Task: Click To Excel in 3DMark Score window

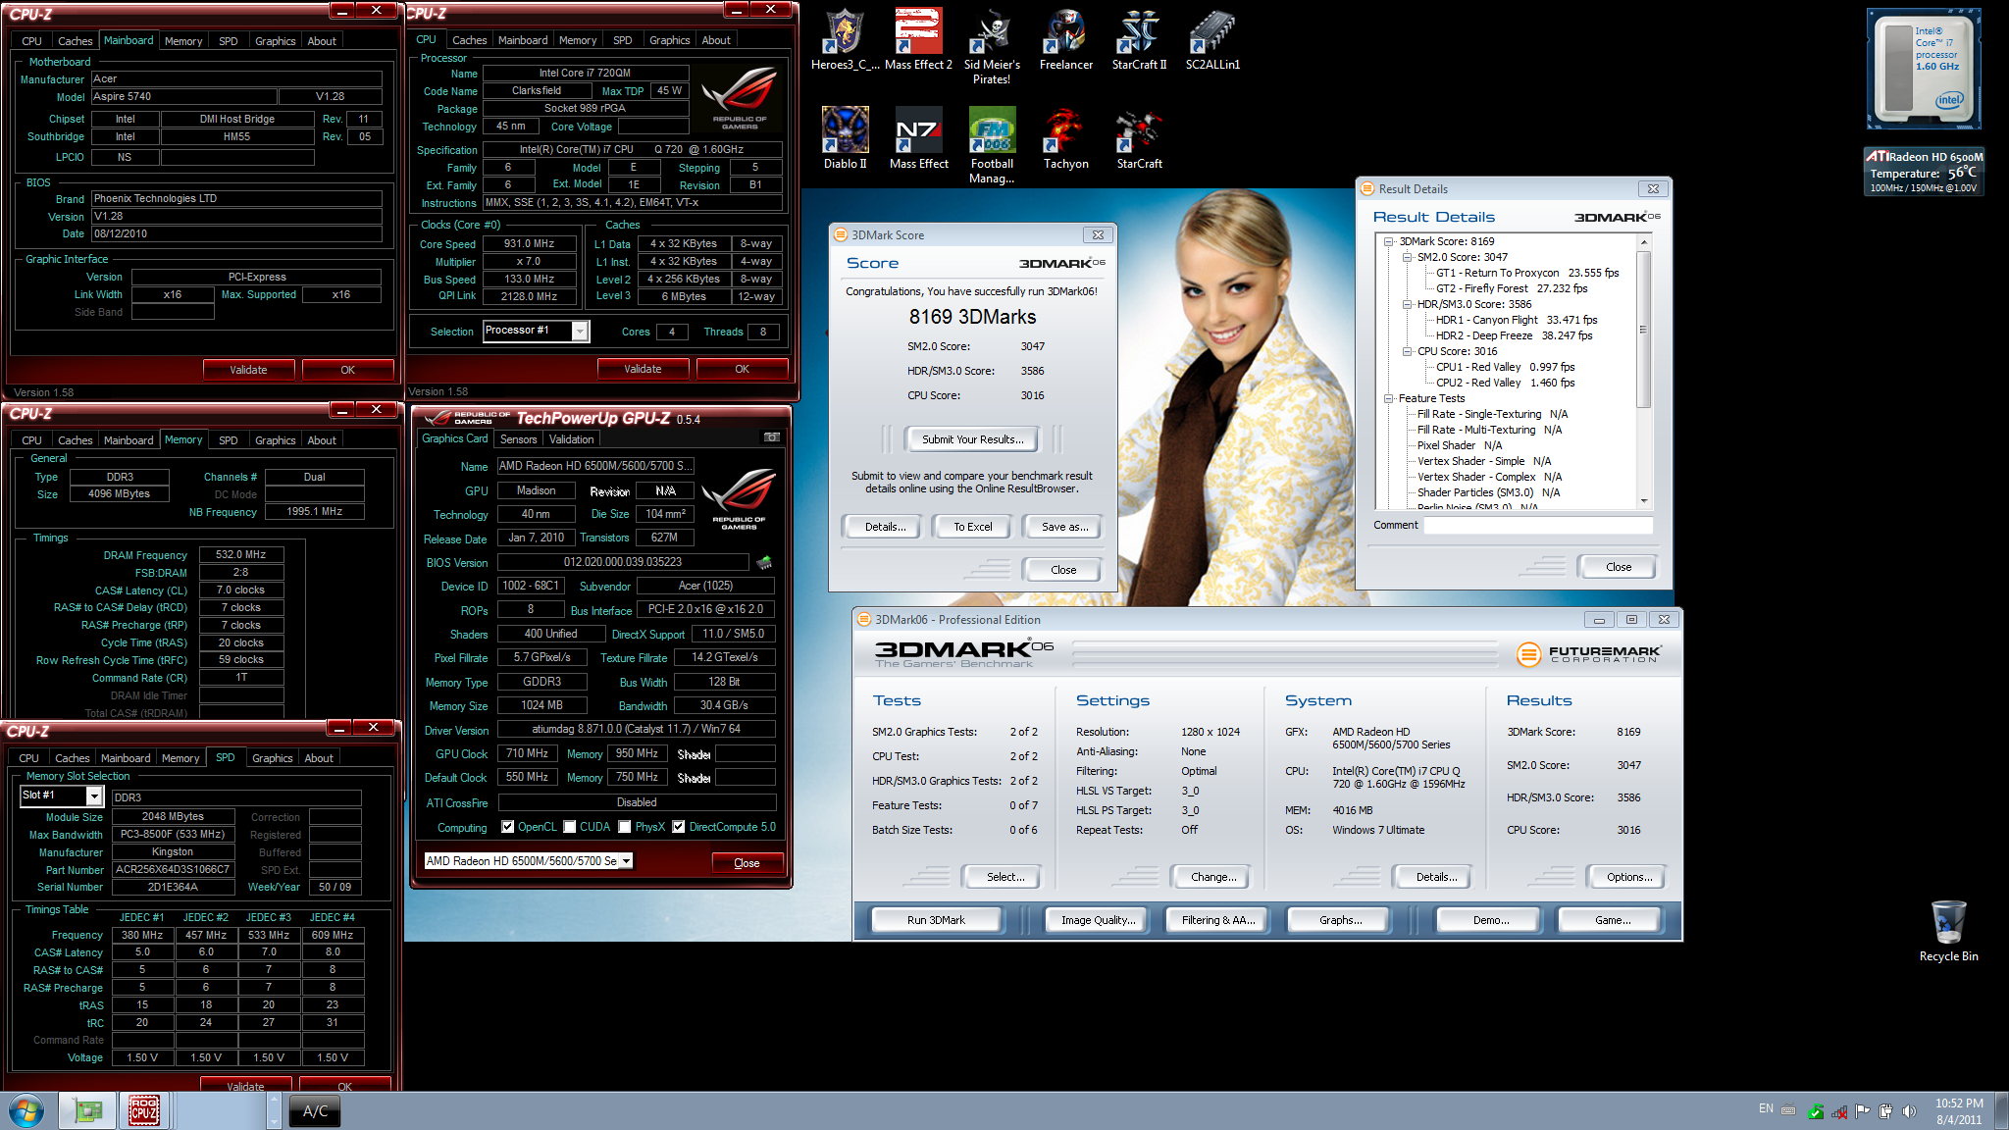Action: [973, 527]
